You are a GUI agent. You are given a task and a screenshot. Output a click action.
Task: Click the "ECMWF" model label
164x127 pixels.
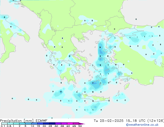(42, 121)
